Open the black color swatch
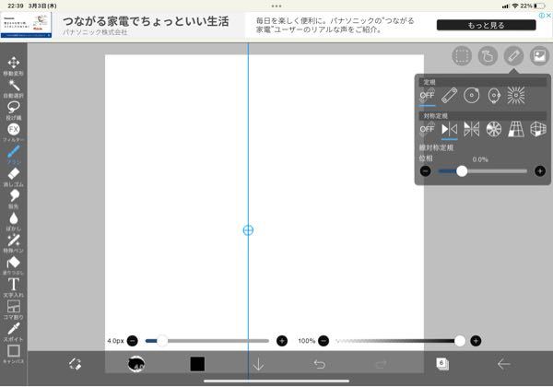 (197, 364)
